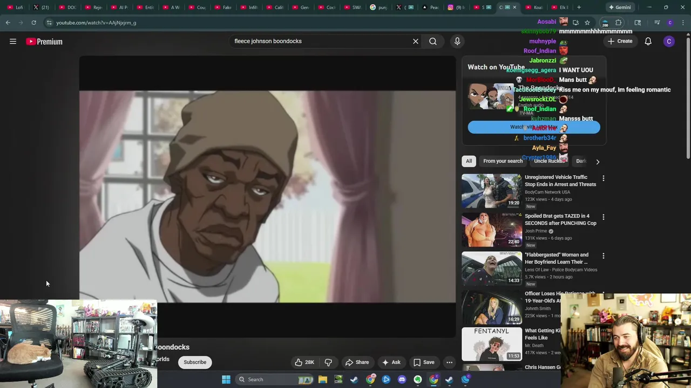
Task: Open Windows Start menu
Action: point(226,379)
